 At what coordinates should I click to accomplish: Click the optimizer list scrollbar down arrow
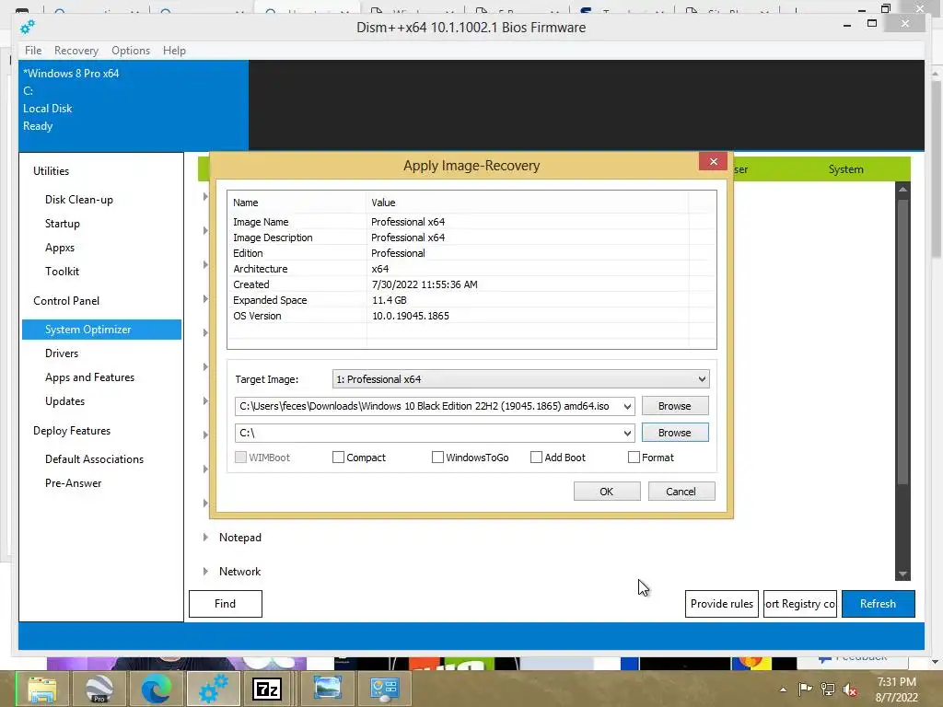pos(902,574)
